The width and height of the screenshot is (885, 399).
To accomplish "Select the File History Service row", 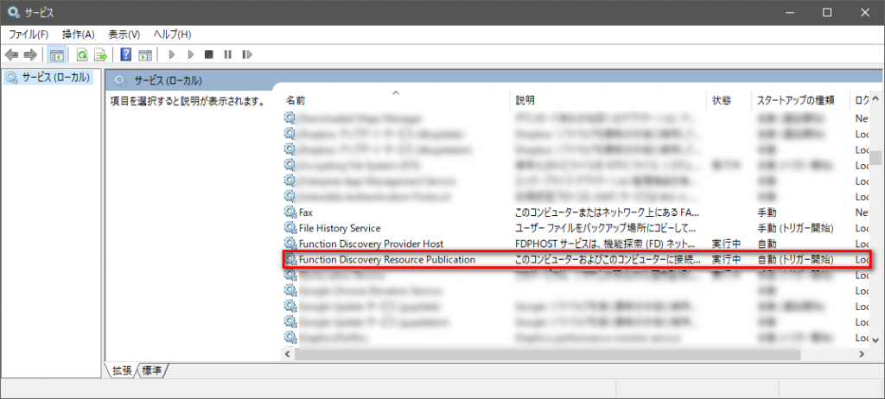I will (339, 228).
